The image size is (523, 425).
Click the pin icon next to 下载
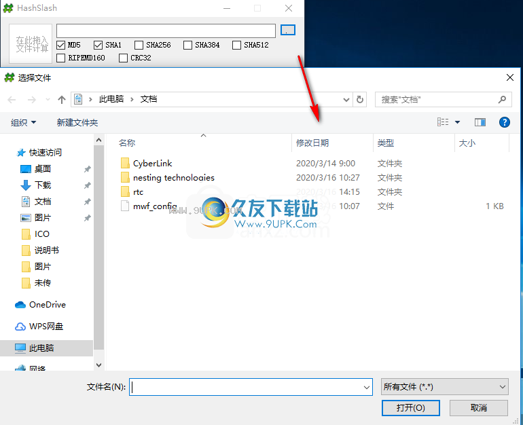coord(88,185)
